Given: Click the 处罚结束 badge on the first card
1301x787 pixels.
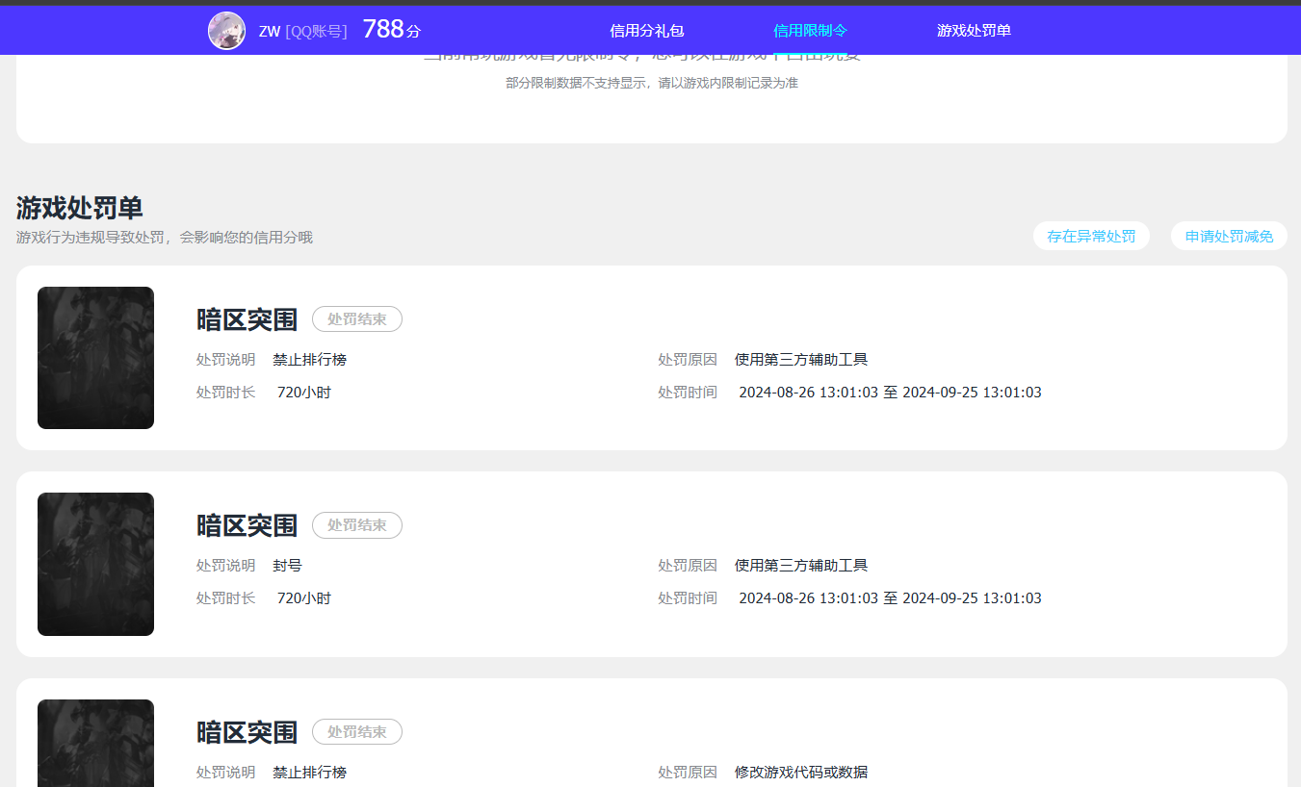Looking at the screenshot, I should click(x=357, y=319).
